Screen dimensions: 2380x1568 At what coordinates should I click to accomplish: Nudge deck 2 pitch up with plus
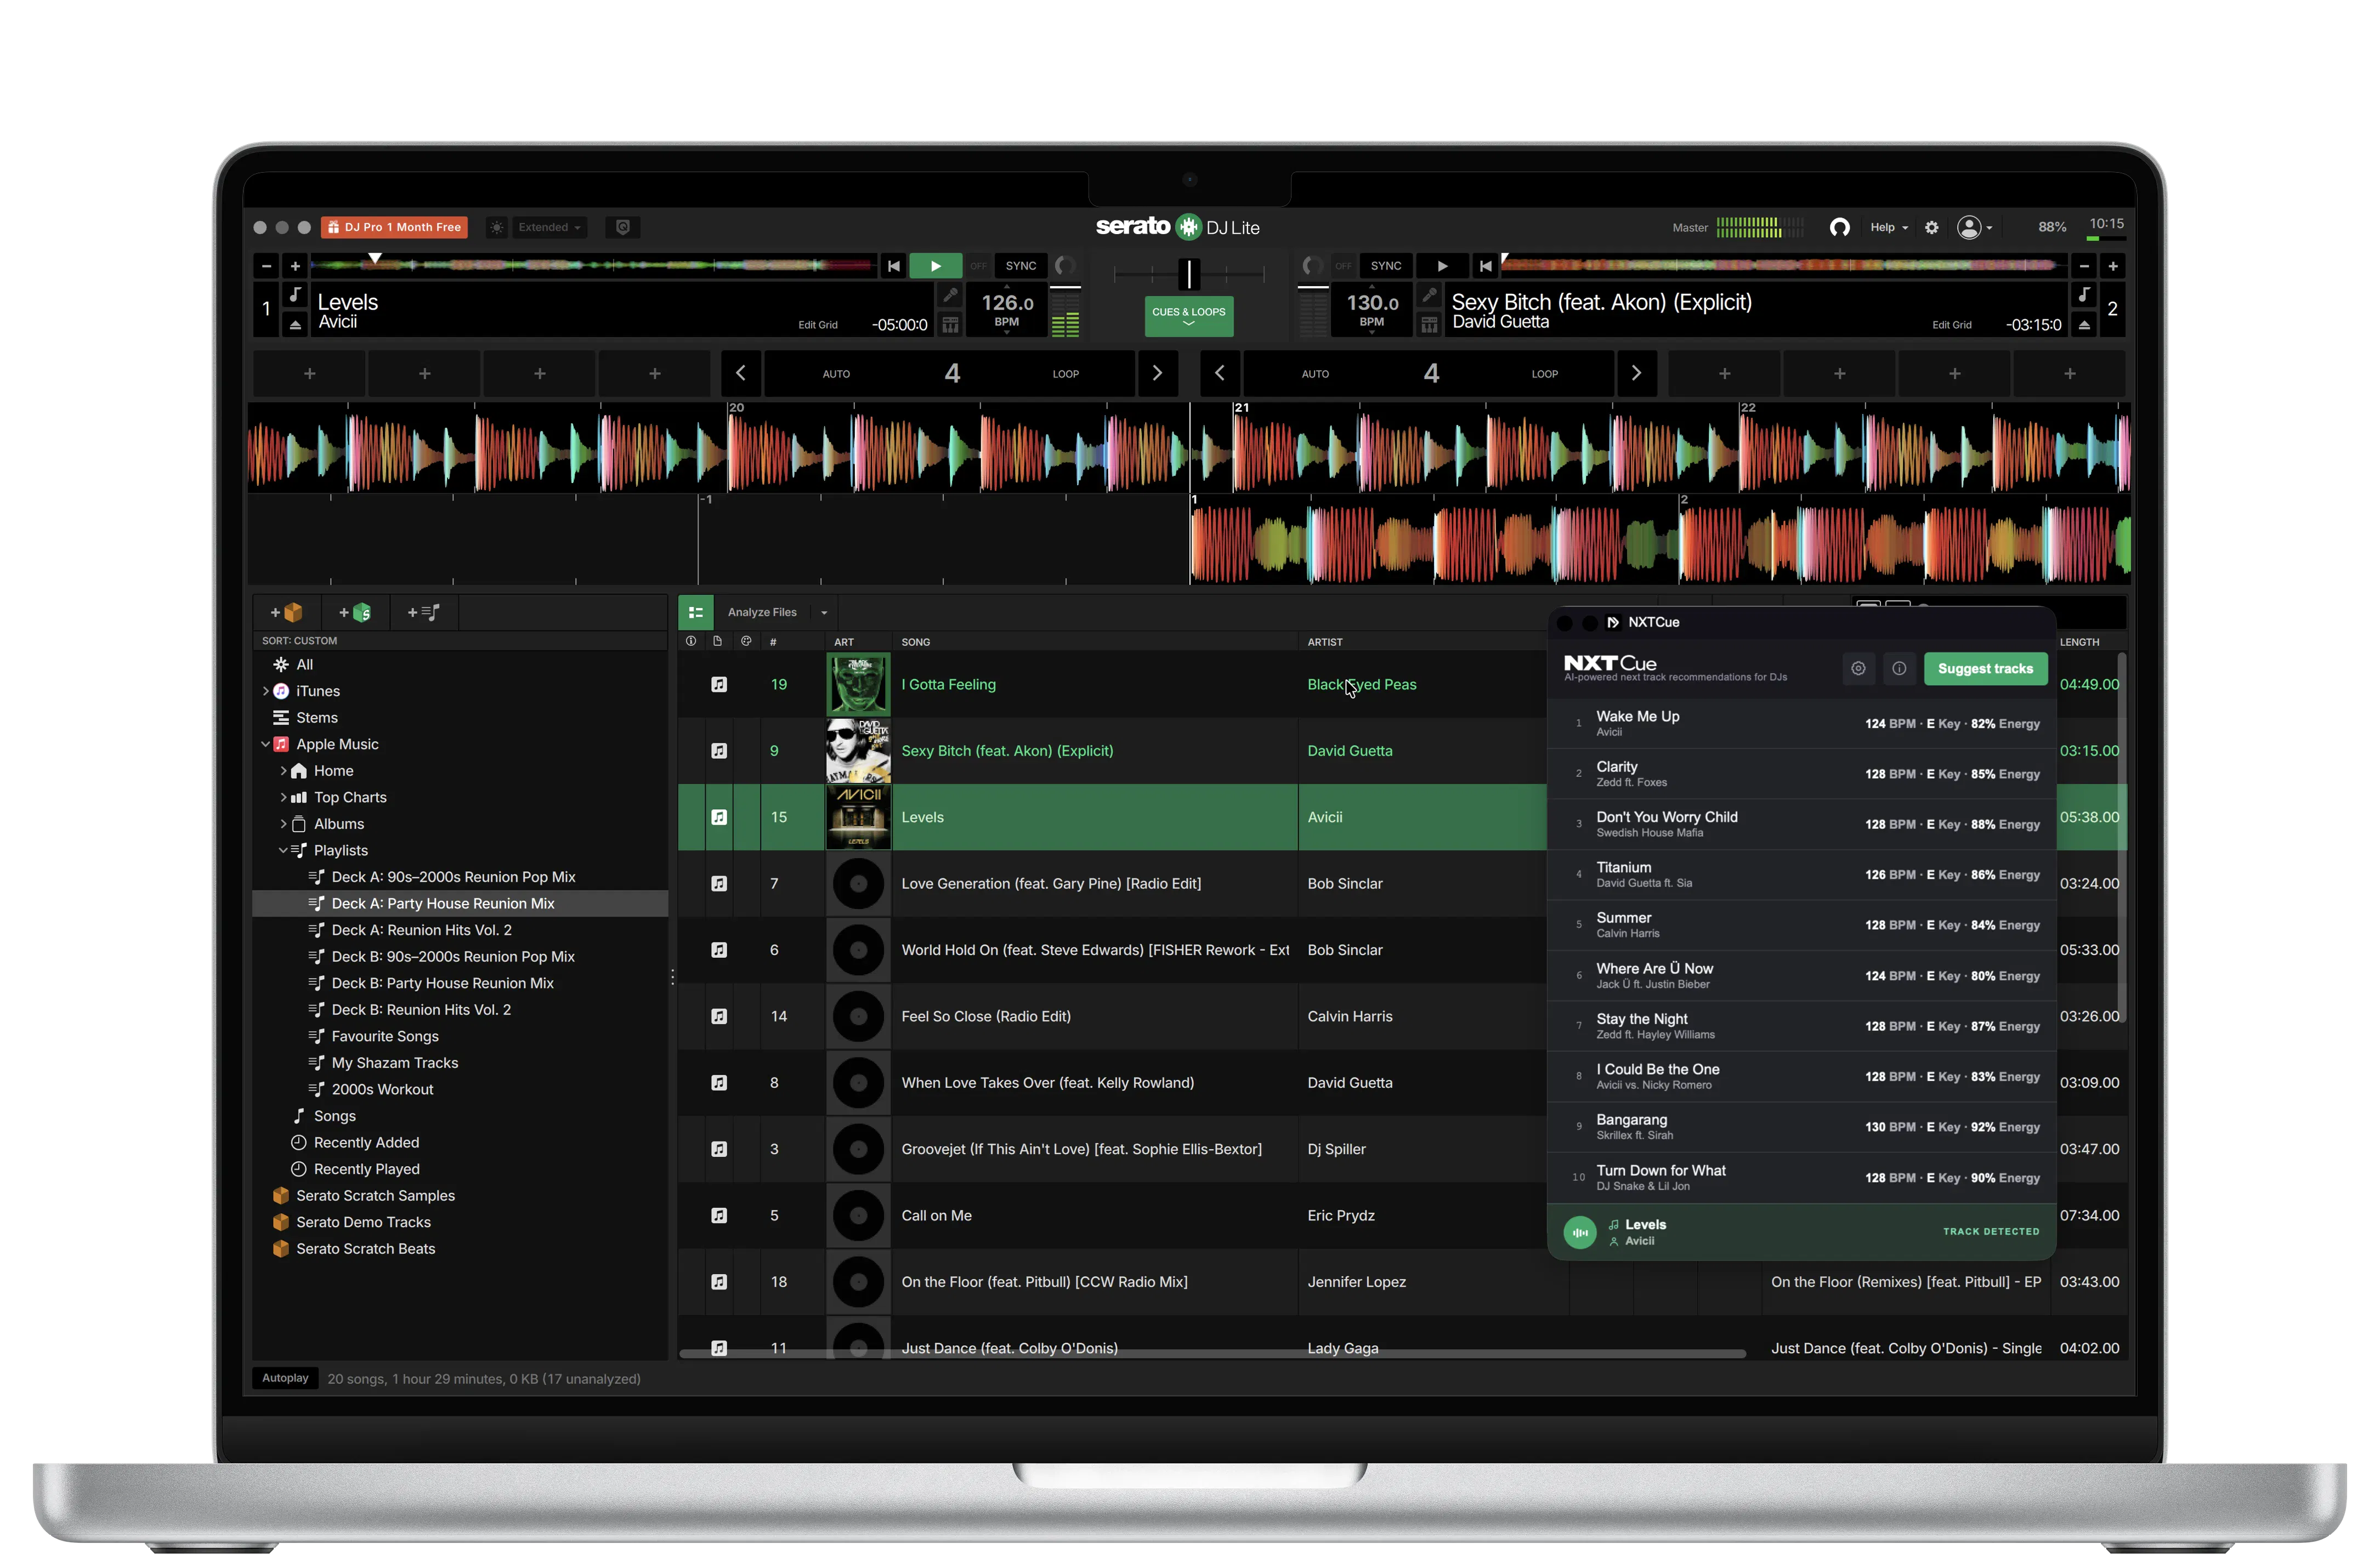point(2113,266)
